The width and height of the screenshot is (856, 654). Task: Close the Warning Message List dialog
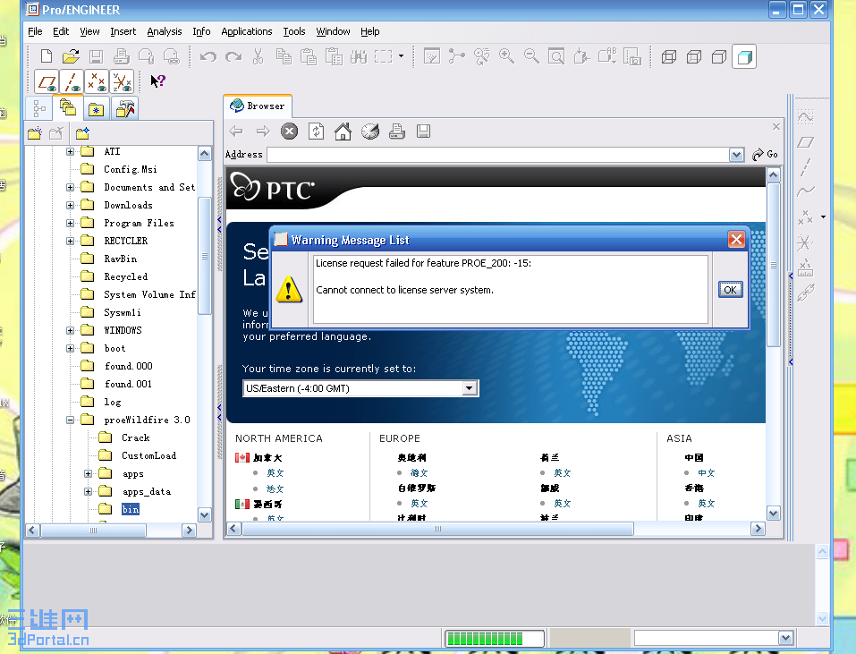pyautogui.click(x=736, y=239)
